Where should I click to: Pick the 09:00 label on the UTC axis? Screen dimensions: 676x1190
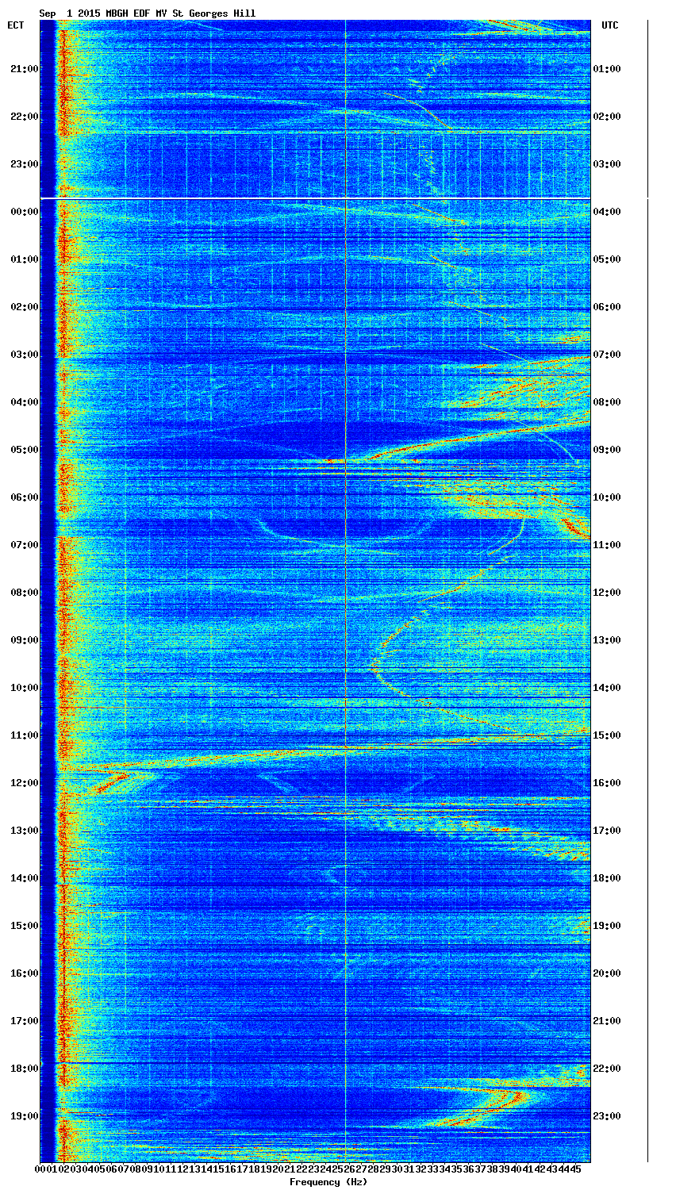[607, 450]
